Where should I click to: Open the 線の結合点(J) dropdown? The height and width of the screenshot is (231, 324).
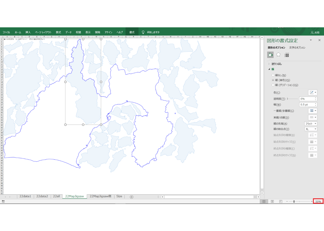pos(311,129)
